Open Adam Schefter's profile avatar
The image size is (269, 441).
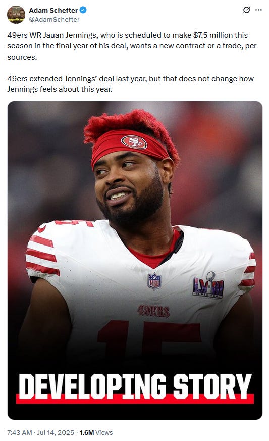(16, 14)
